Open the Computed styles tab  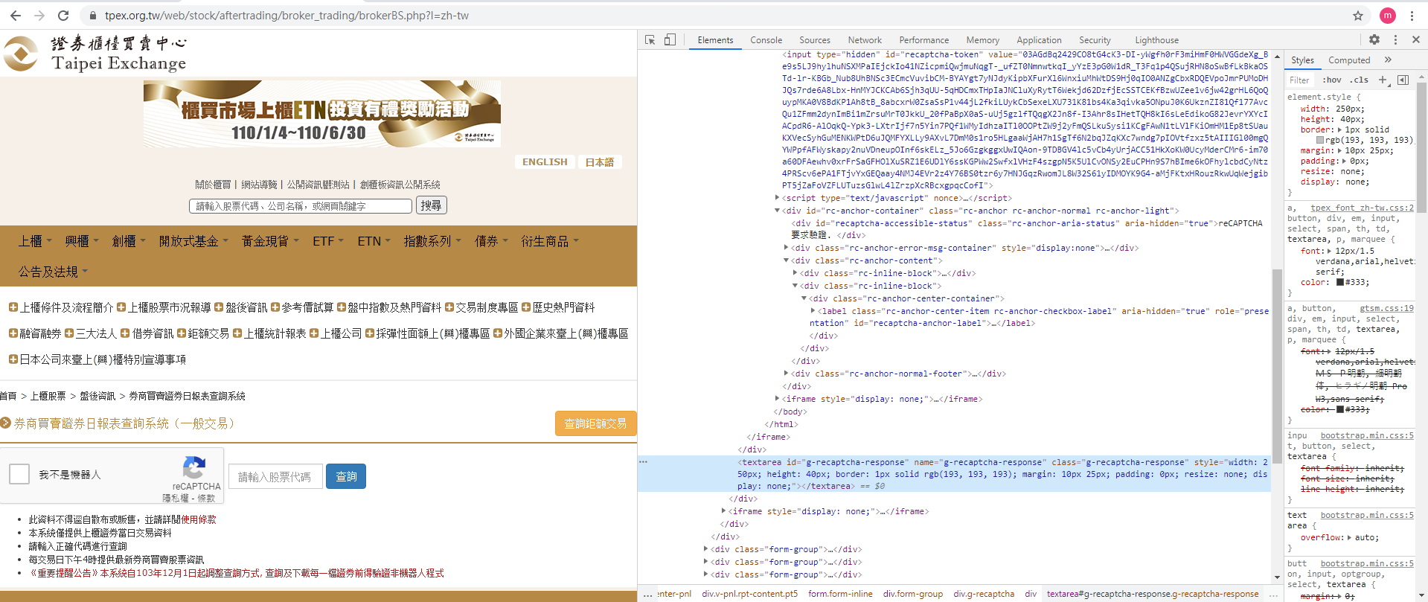(1349, 60)
